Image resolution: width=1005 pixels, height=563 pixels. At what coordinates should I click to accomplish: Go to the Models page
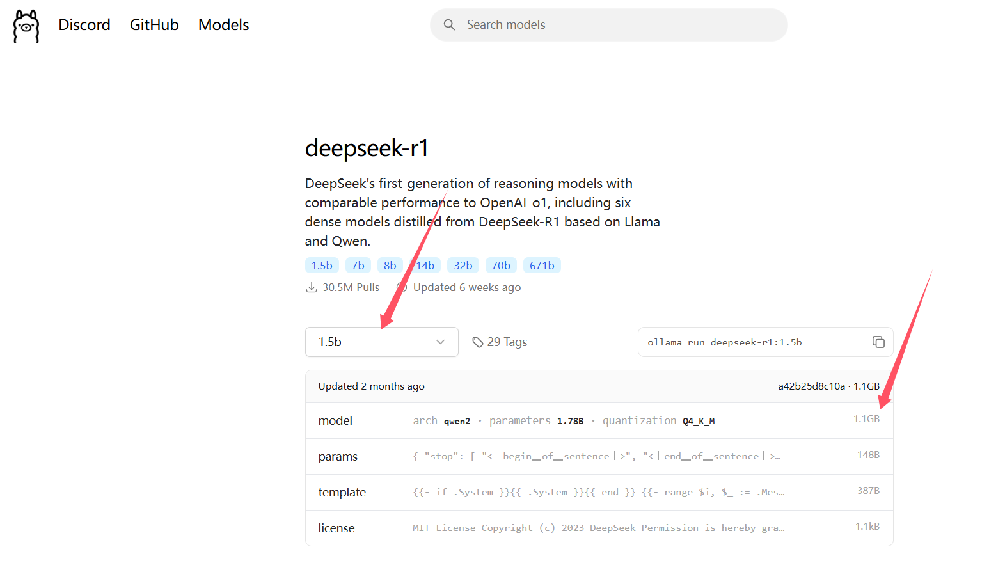click(223, 25)
